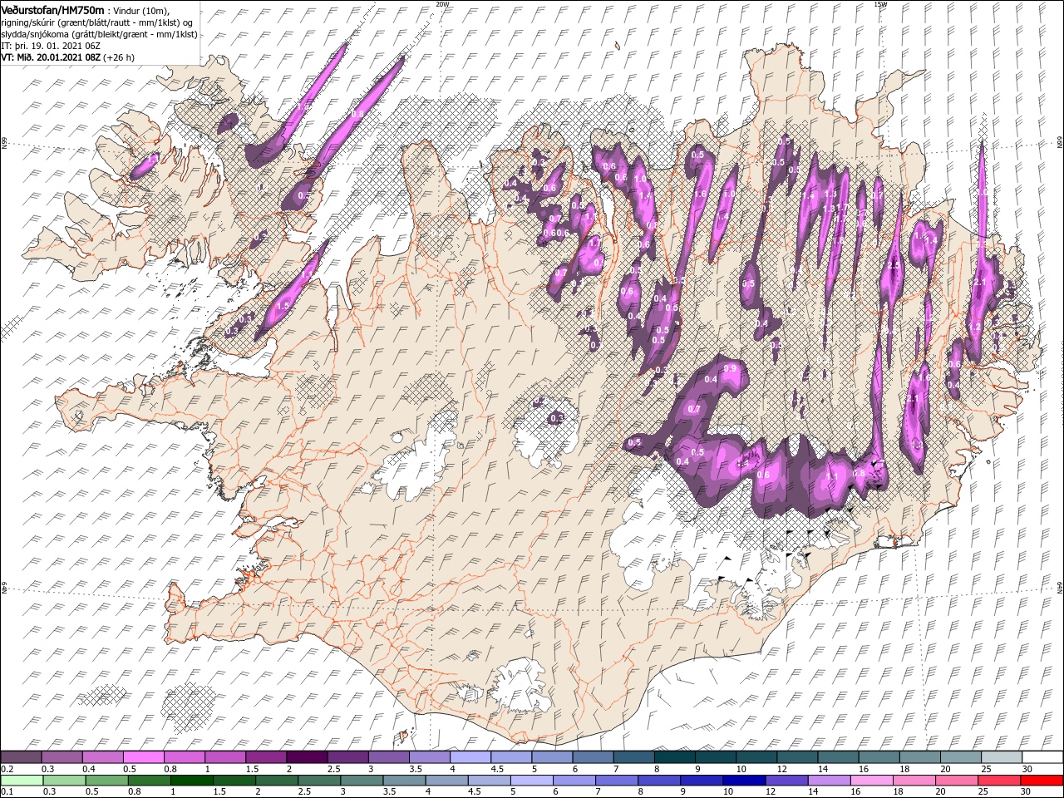Viewport: 1064px width, 798px height.
Task: Click the '25' label in the upper legend
Action: pos(985,769)
